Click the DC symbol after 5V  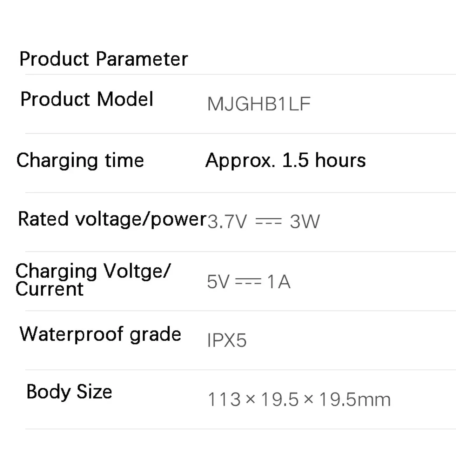[x=248, y=281]
